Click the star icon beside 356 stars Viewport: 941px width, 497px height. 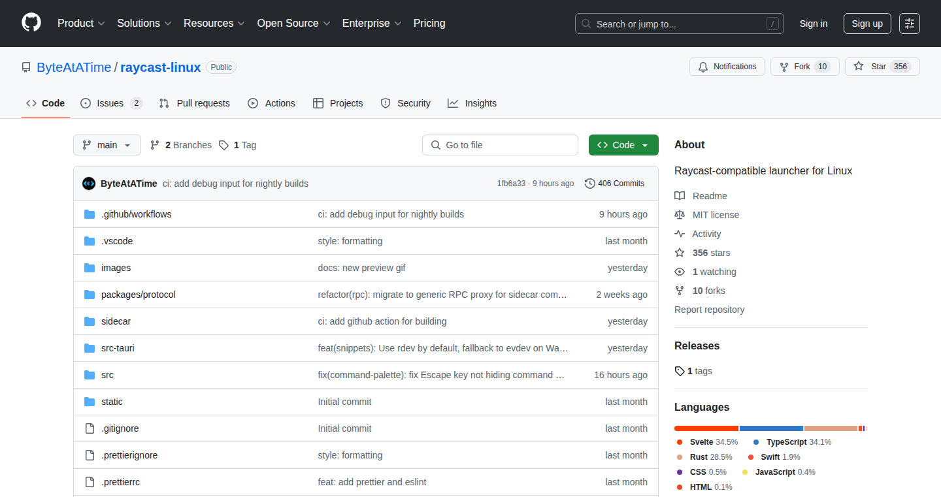(680, 253)
